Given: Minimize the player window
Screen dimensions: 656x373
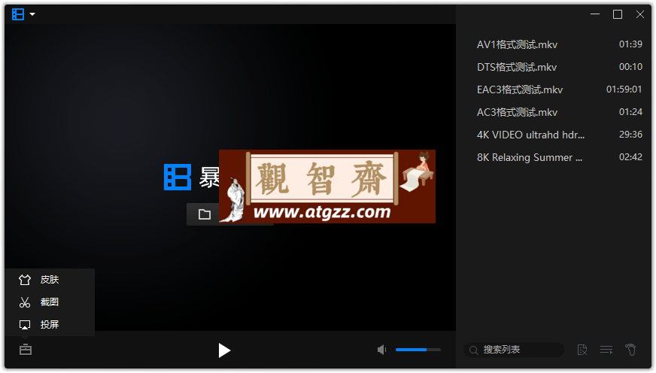Looking at the screenshot, I should tap(595, 14).
